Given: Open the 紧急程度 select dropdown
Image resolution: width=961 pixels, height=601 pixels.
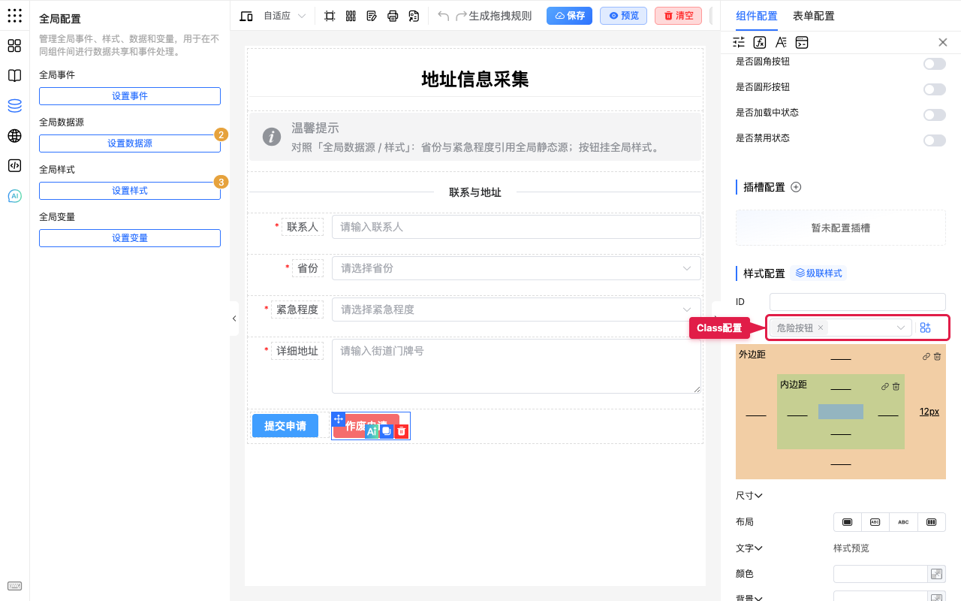Looking at the screenshot, I should 517,310.
